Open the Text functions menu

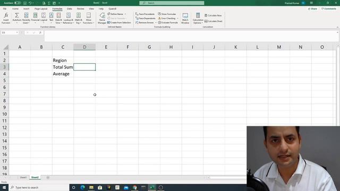click(x=51, y=18)
